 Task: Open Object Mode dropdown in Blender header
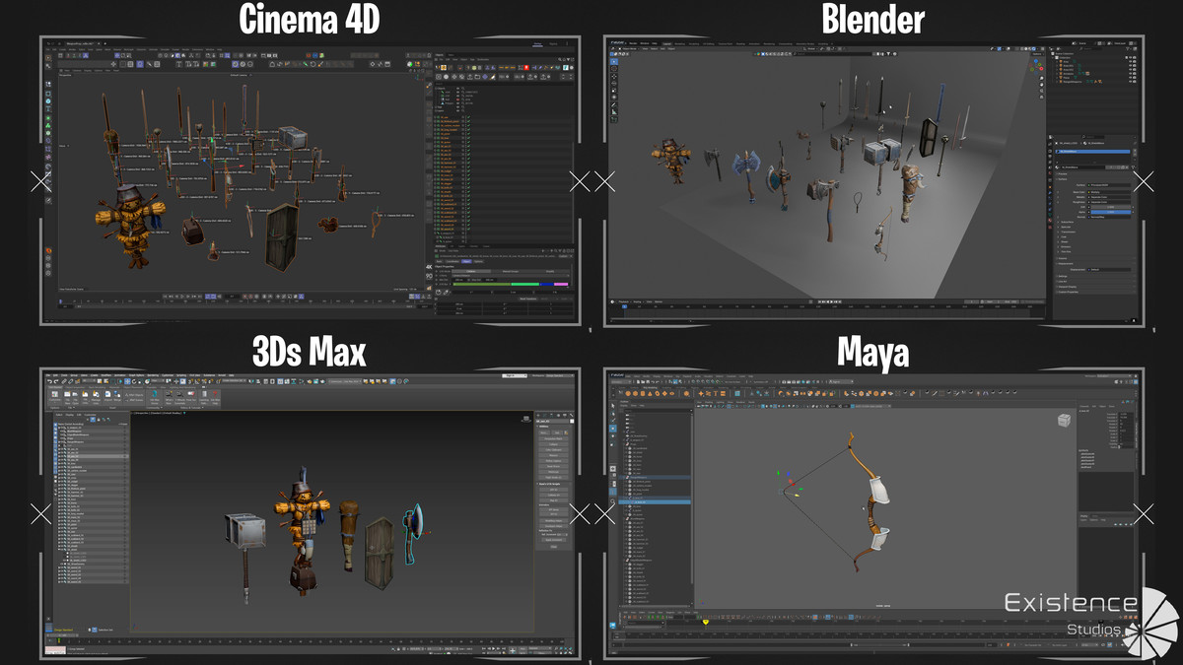(630, 49)
